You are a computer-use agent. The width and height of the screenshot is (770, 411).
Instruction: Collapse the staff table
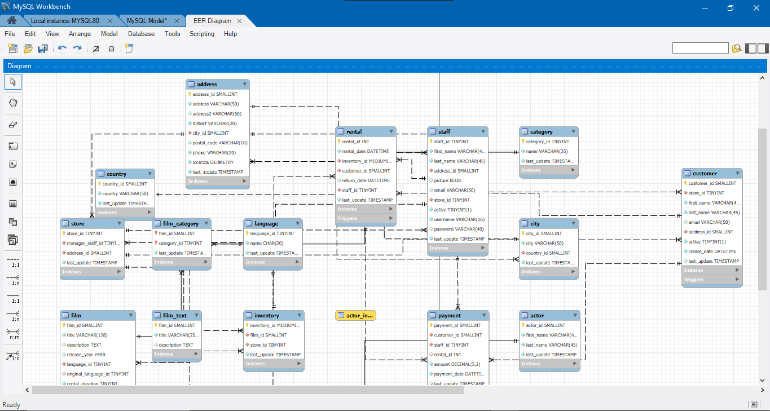483,131
